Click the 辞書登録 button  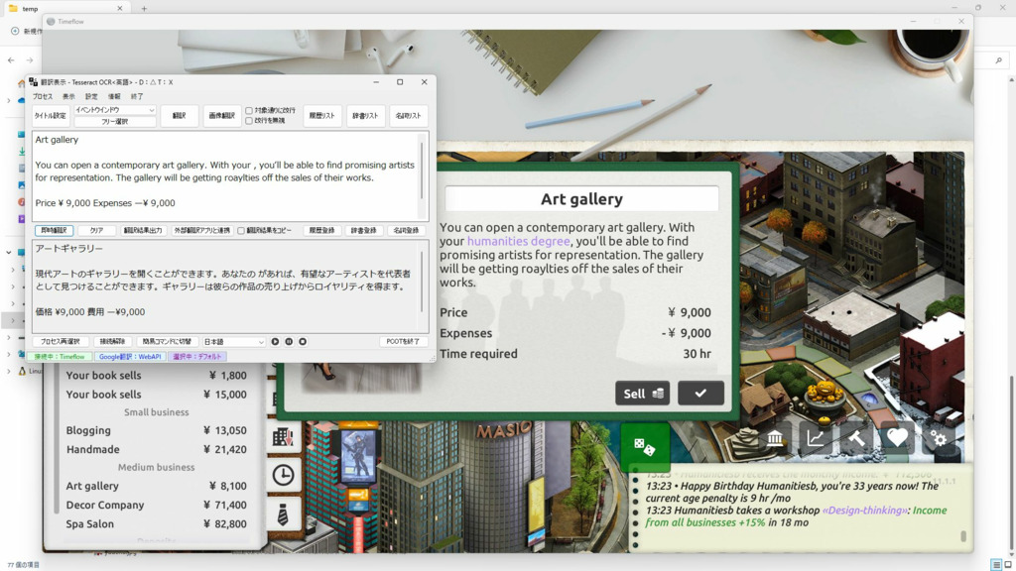pos(363,230)
